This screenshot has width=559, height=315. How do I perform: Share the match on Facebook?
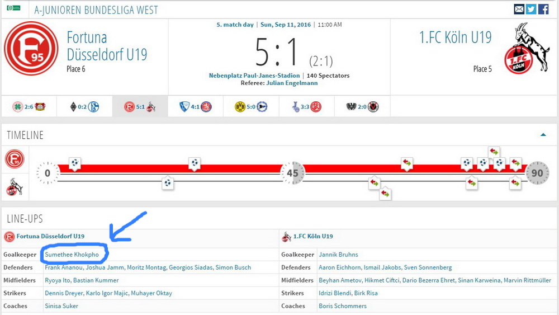click(543, 9)
